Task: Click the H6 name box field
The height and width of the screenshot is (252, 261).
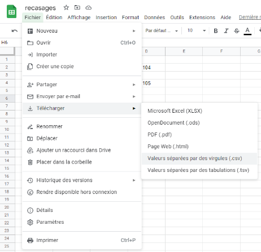Action: [x=10, y=42]
